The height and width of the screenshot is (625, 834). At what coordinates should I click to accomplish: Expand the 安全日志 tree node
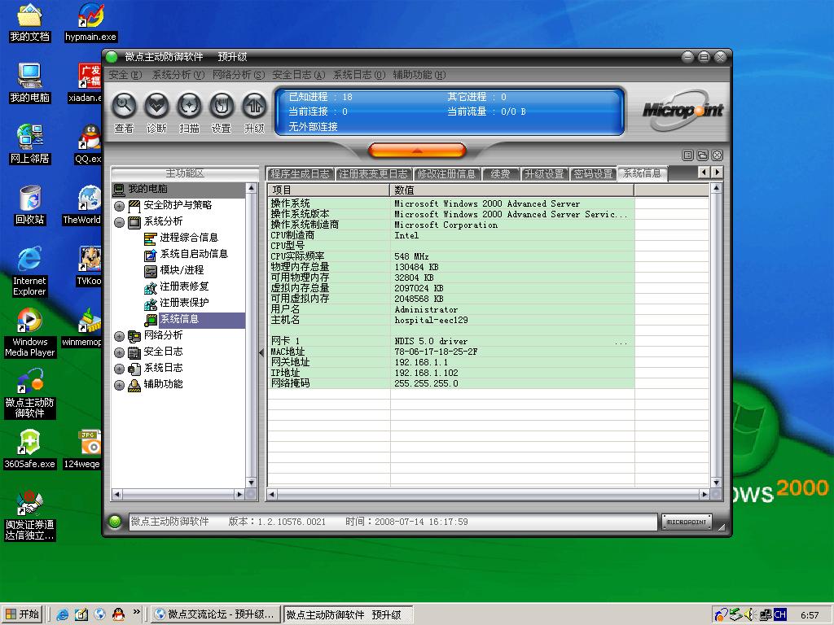coord(119,353)
